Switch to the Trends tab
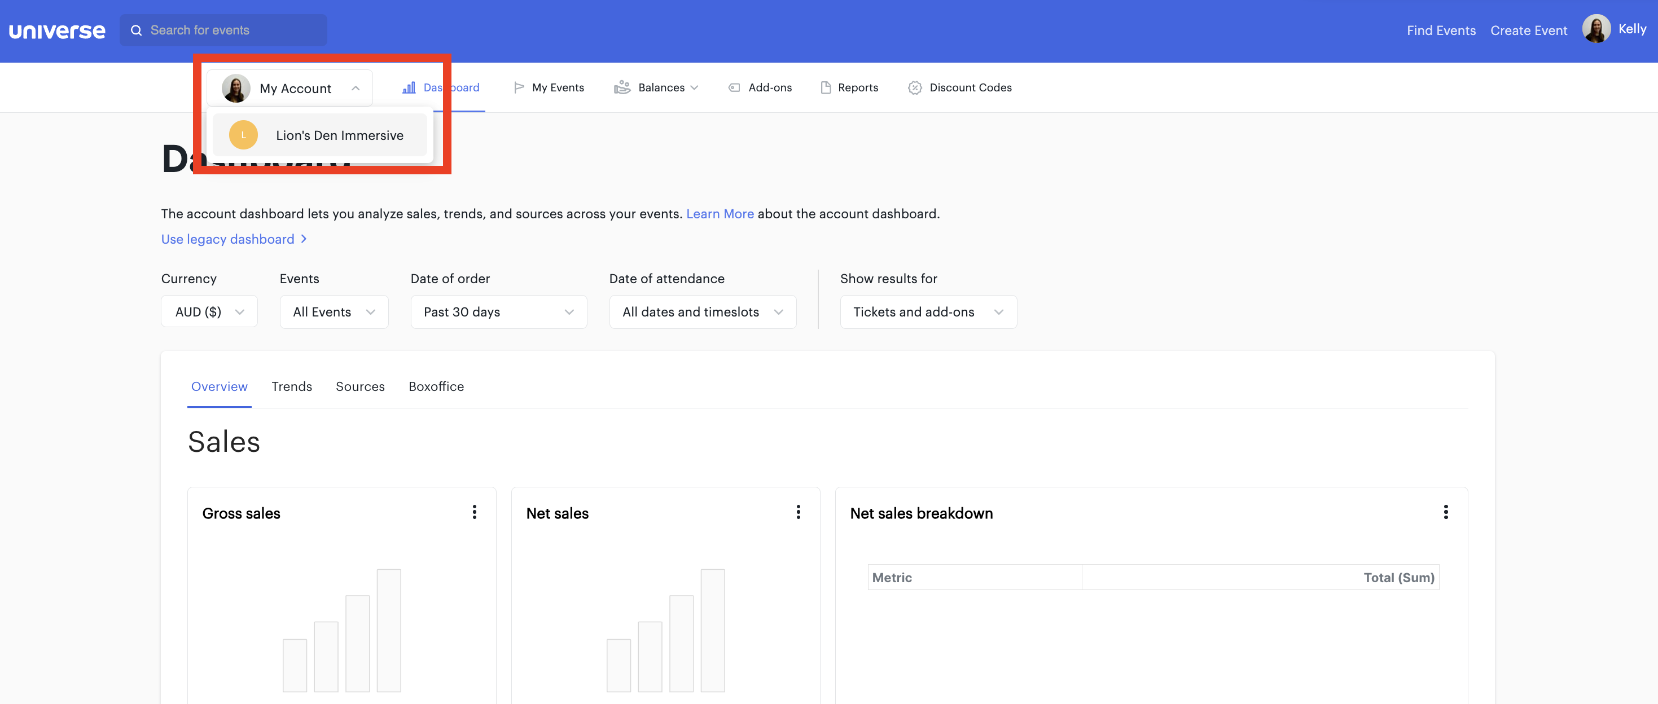 [292, 387]
